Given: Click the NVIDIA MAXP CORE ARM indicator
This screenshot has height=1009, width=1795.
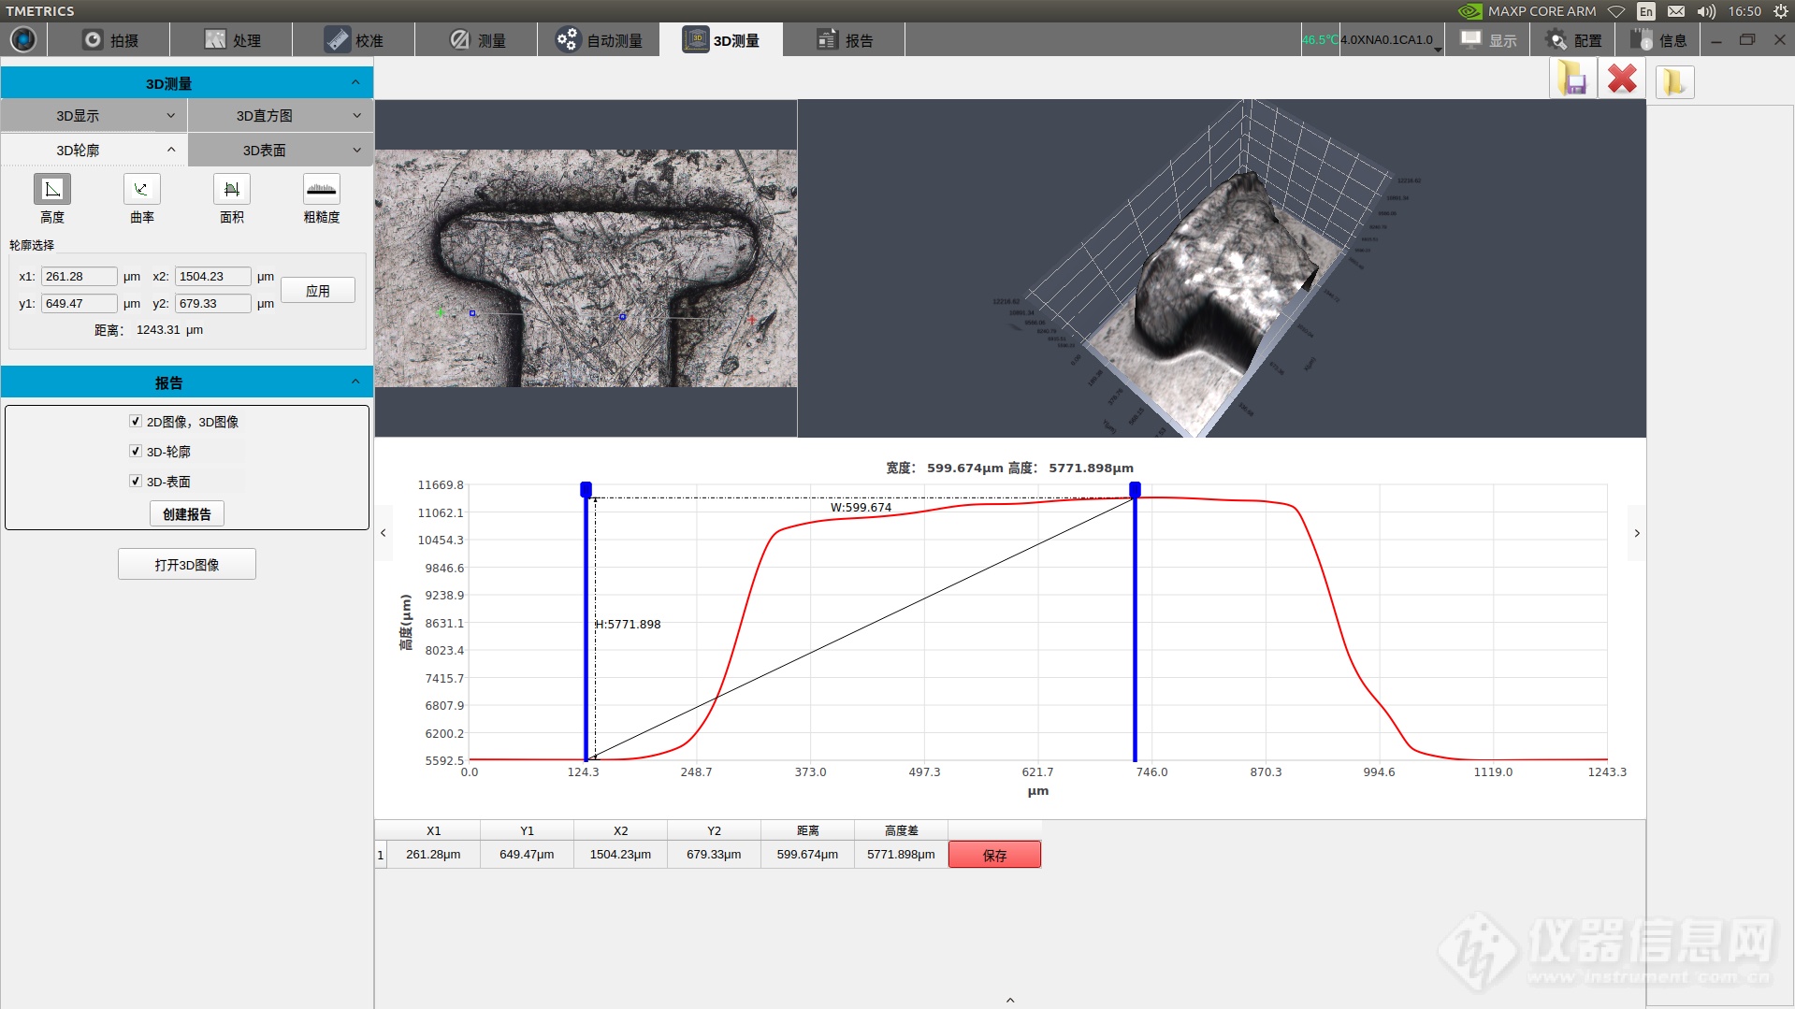Looking at the screenshot, I should pos(1527,11).
